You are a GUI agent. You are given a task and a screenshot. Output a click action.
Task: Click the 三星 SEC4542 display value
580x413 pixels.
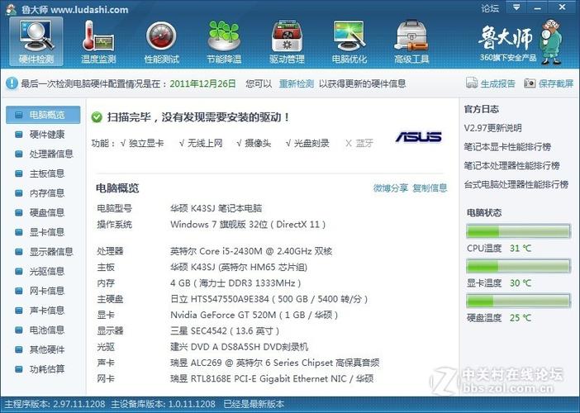pos(225,331)
